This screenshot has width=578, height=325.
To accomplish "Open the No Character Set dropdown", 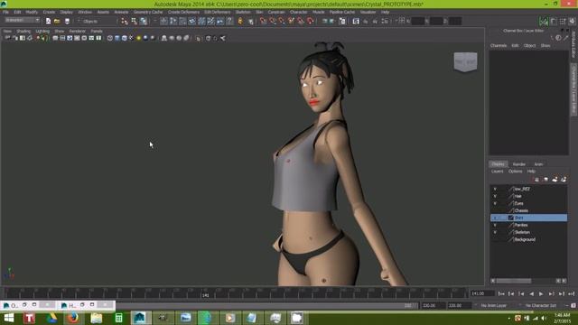I will (x=541, y=305).
